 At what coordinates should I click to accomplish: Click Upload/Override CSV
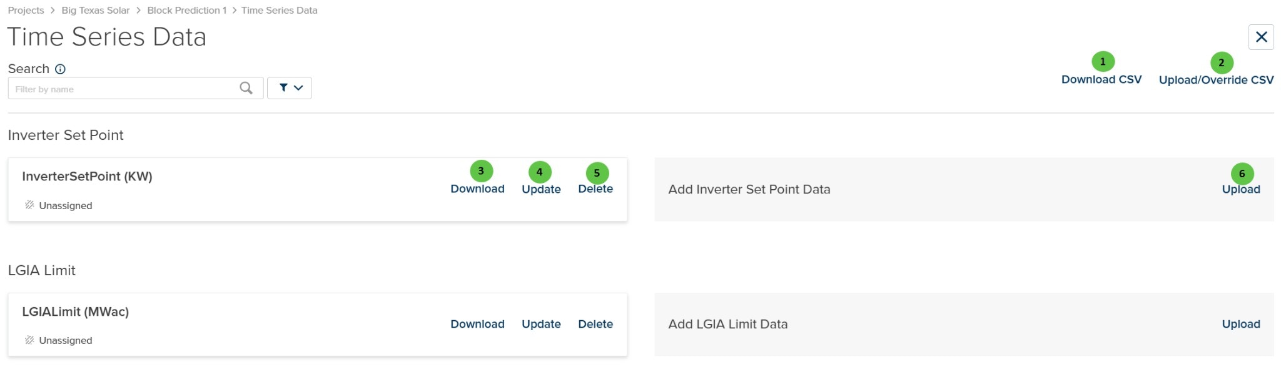[x=1217, y=79]
